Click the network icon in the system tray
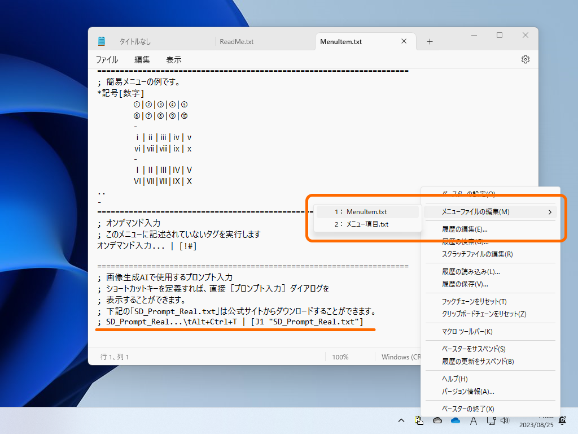The width and height of the screenshot is (578, 434). (491, 420)
